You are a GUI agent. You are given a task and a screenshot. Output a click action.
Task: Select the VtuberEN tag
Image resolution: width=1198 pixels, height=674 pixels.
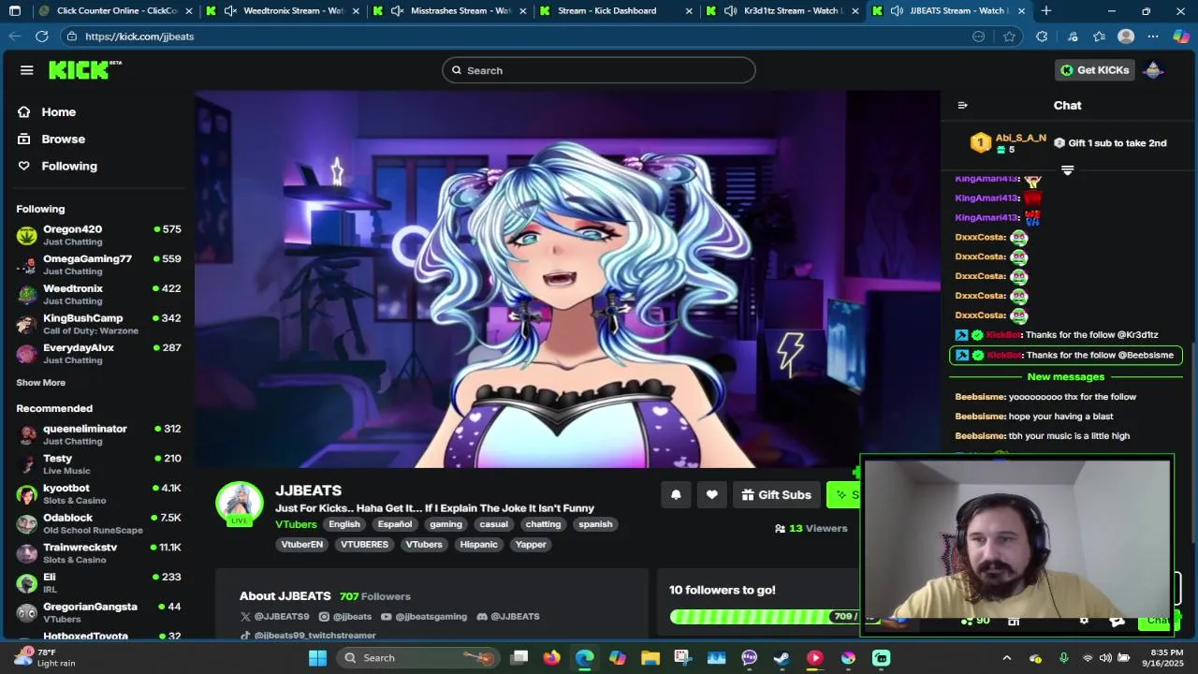[301, 545]
